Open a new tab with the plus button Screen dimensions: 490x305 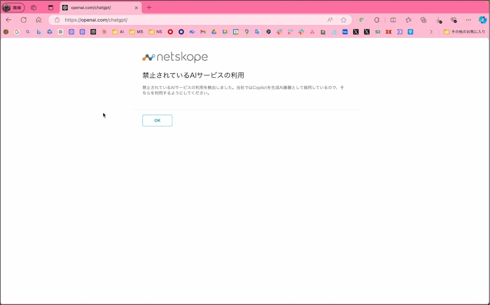click(x=149, y=7)
